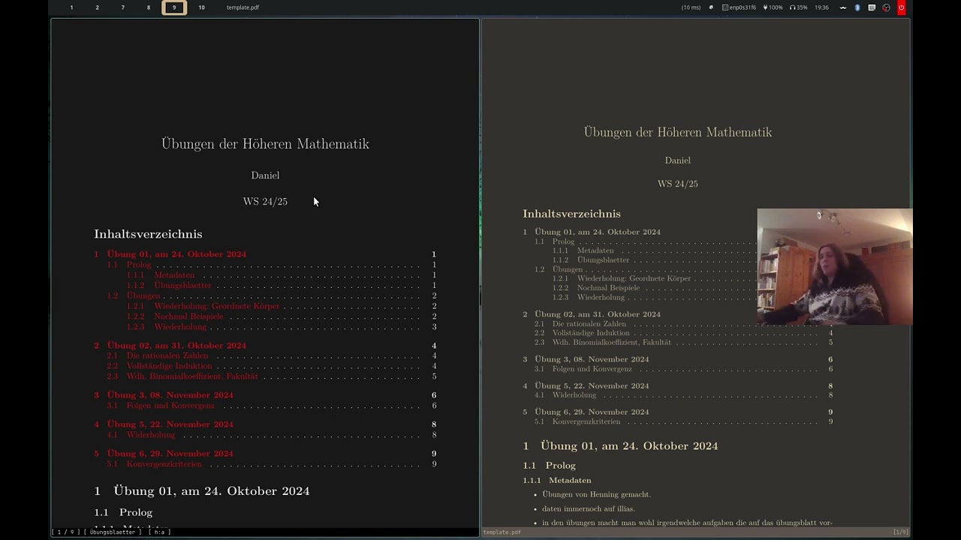Follow red link 'Übung 5, 22. November 2024' in left PDF
The image size is (961, 540).
[170, 424]
